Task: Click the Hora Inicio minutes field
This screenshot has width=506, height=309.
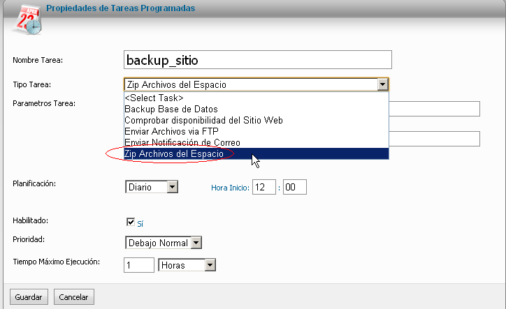Action: 295,187
